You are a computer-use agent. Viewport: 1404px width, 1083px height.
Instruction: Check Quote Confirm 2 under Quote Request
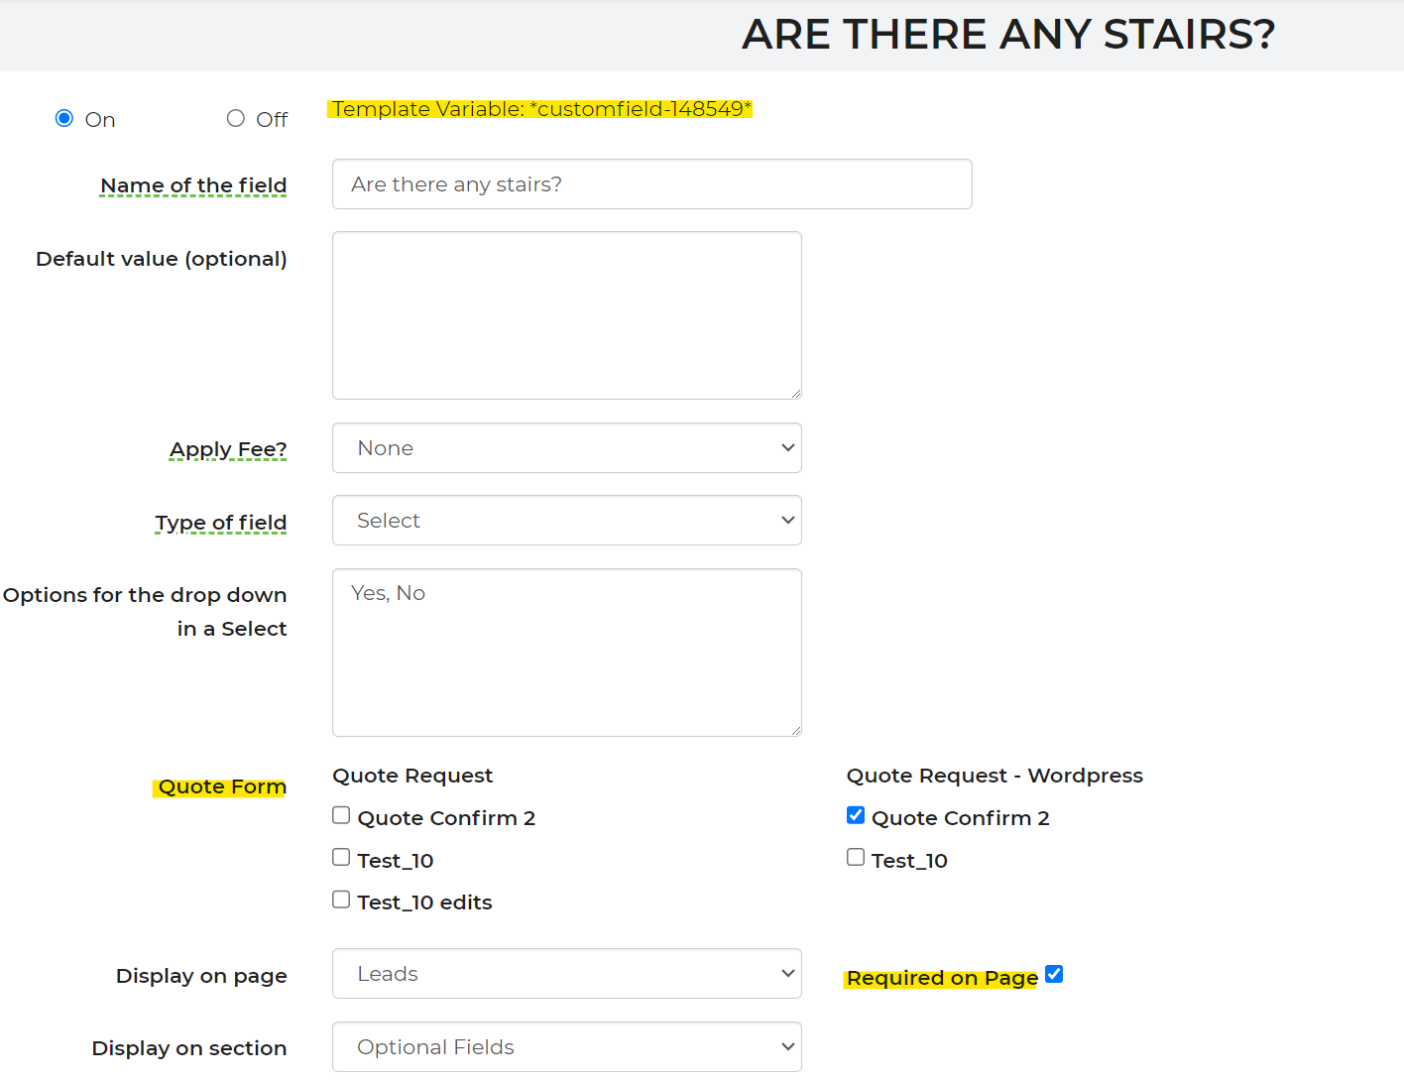pyautogui.click(x=341, y=815)
